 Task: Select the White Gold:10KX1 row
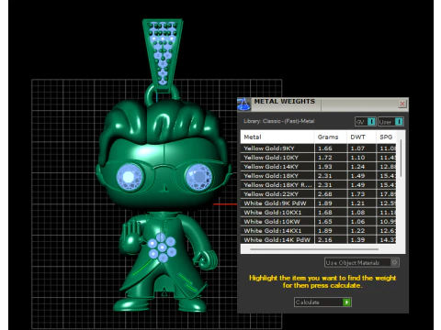pyautogui.click(x=318, y=213)
